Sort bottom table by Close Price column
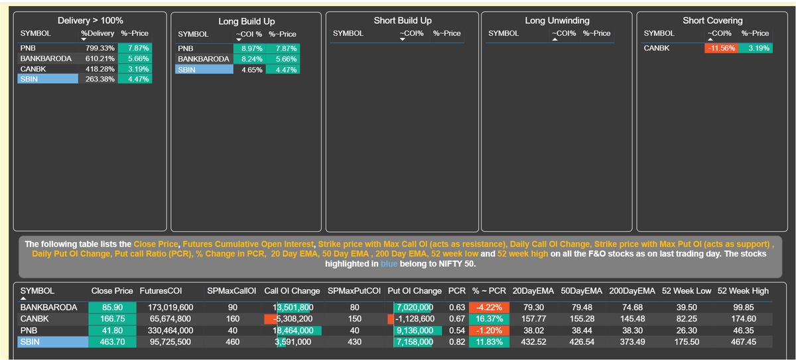796x360 pixels. click(x=112, y=291)
